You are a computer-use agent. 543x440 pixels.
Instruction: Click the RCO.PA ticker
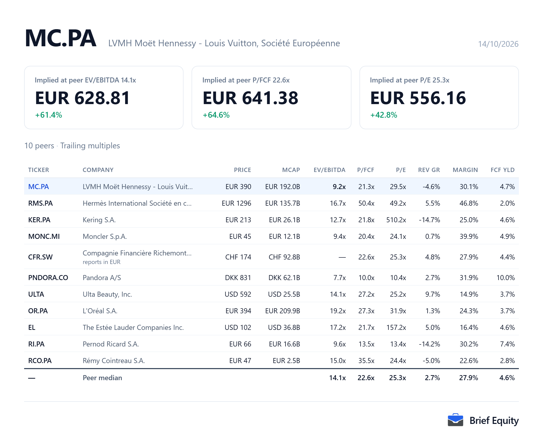pyautogui.click(x=40, y=361)
